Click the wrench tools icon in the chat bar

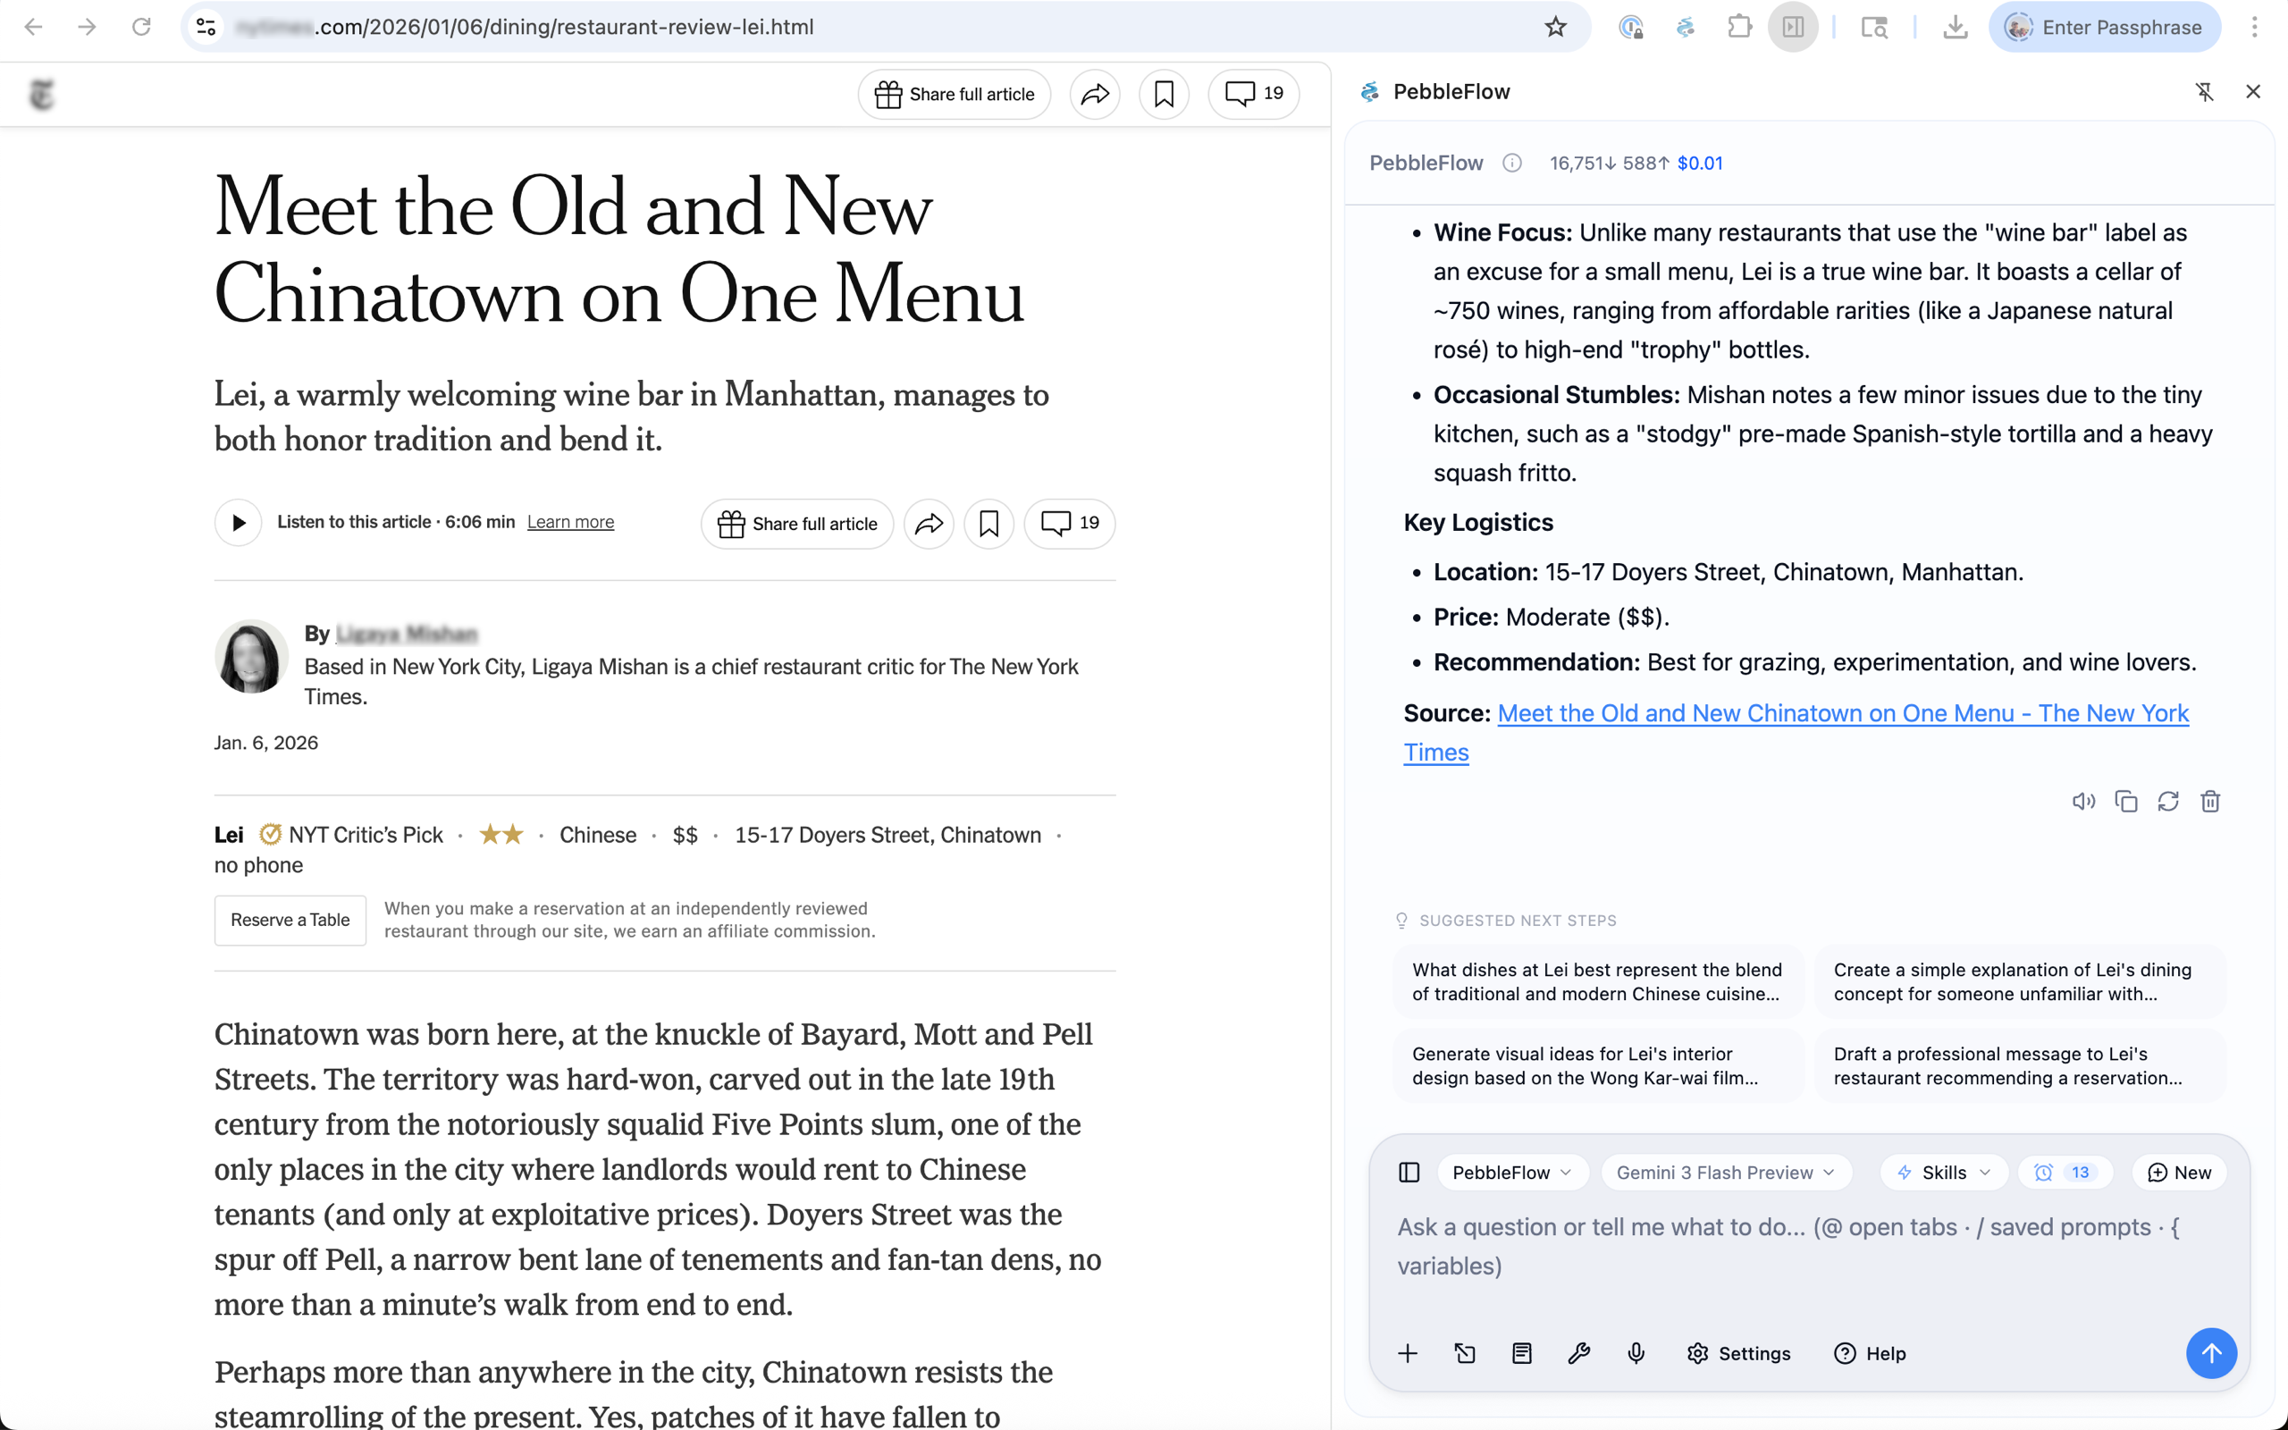(x=1579, y=1352)
